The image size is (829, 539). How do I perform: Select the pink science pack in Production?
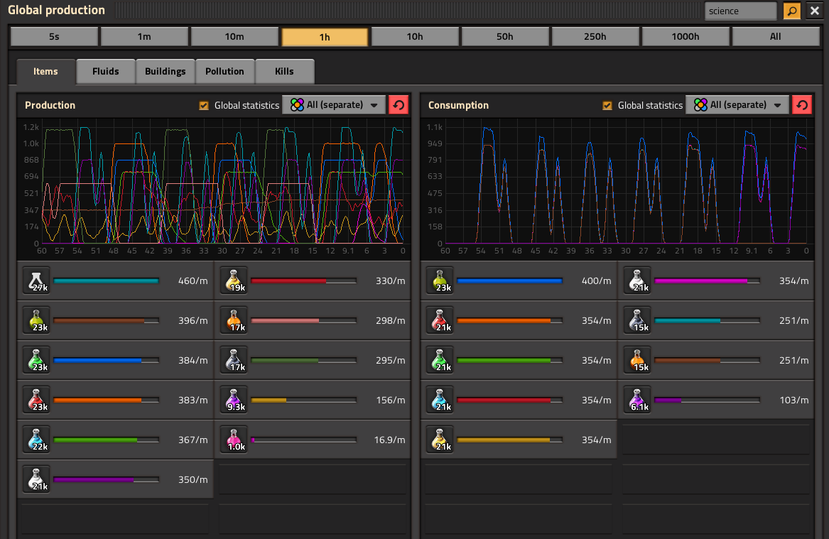(x=234, y=440)
